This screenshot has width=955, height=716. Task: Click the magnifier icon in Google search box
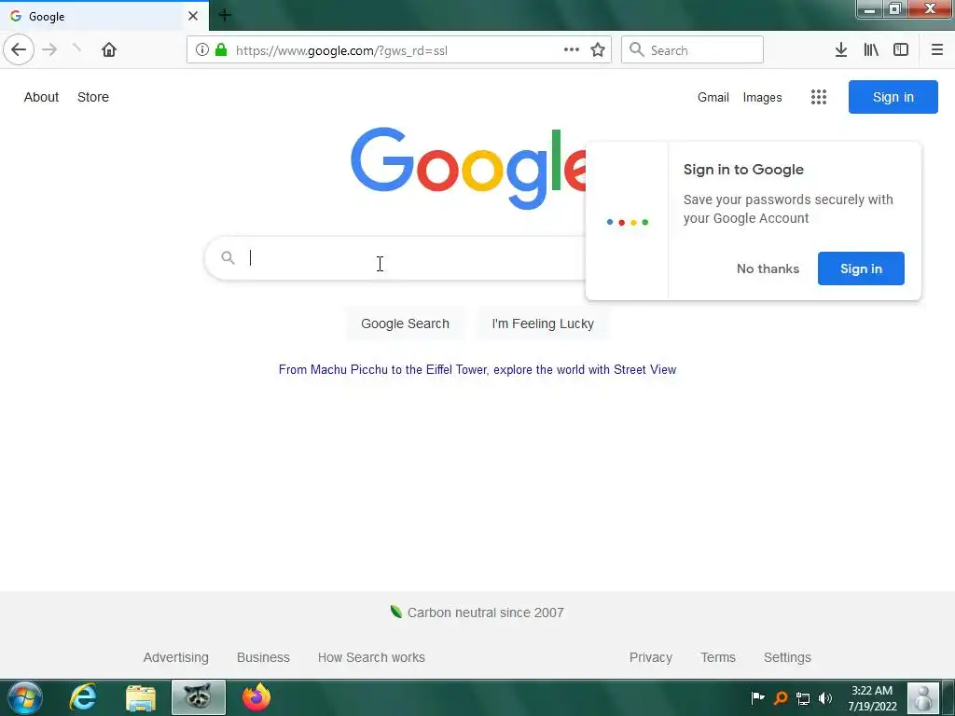228,257
